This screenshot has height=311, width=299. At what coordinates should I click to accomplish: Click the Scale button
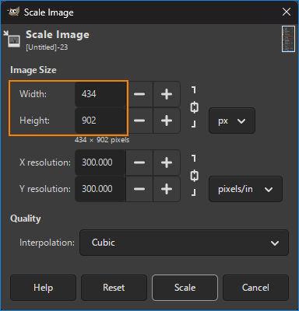tap(185, 288)
